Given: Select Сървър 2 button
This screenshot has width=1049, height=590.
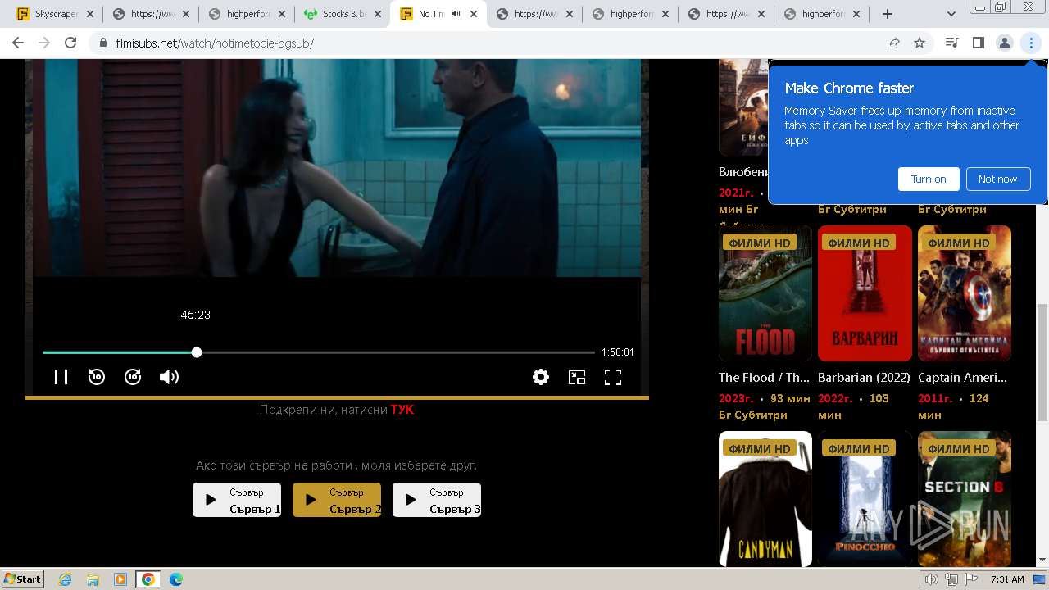Looking at the screenshot, I should pyautogui.click(x=337, y=500).
